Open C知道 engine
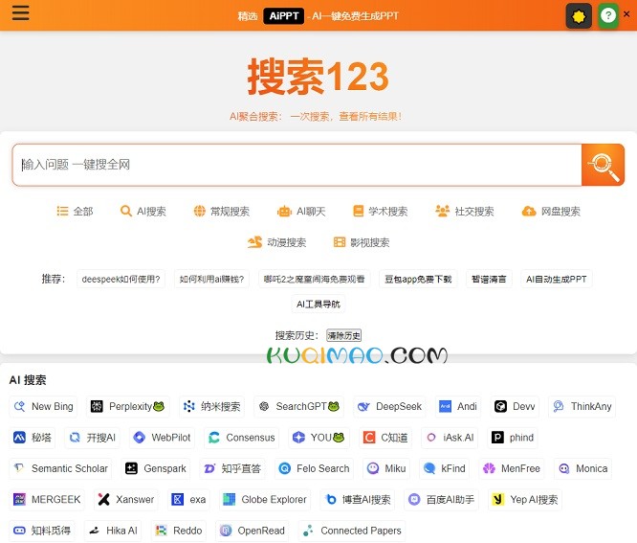The height and width of the screenshot is (543, 637). click(385, 438)
